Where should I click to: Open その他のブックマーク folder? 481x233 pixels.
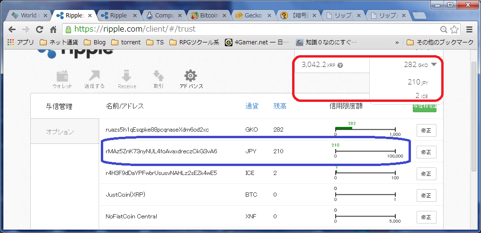click(440, 42)
